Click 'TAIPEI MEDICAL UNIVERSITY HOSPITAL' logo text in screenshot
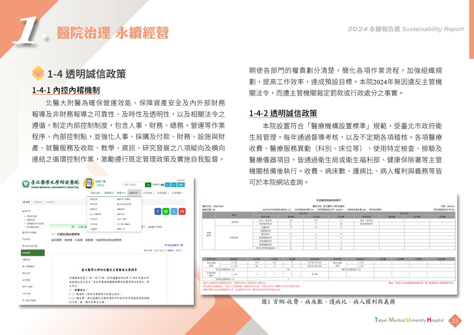 click(55, 187)
